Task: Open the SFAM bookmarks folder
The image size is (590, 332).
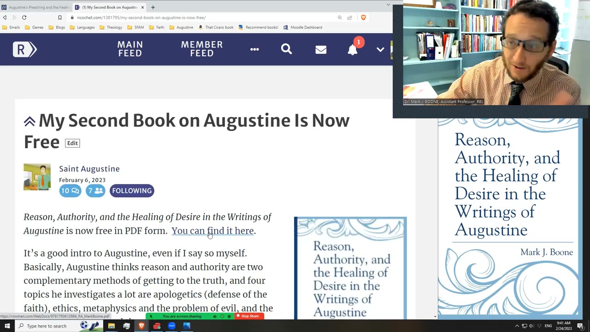Action: (135, 27)
